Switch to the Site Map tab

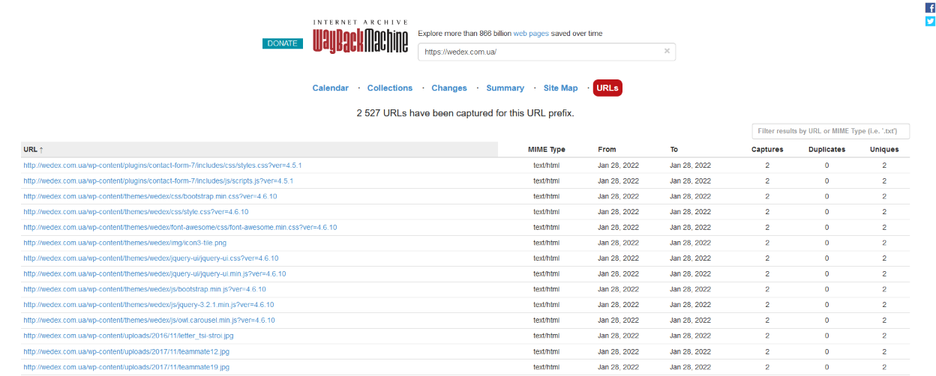(x=561, y=88)
